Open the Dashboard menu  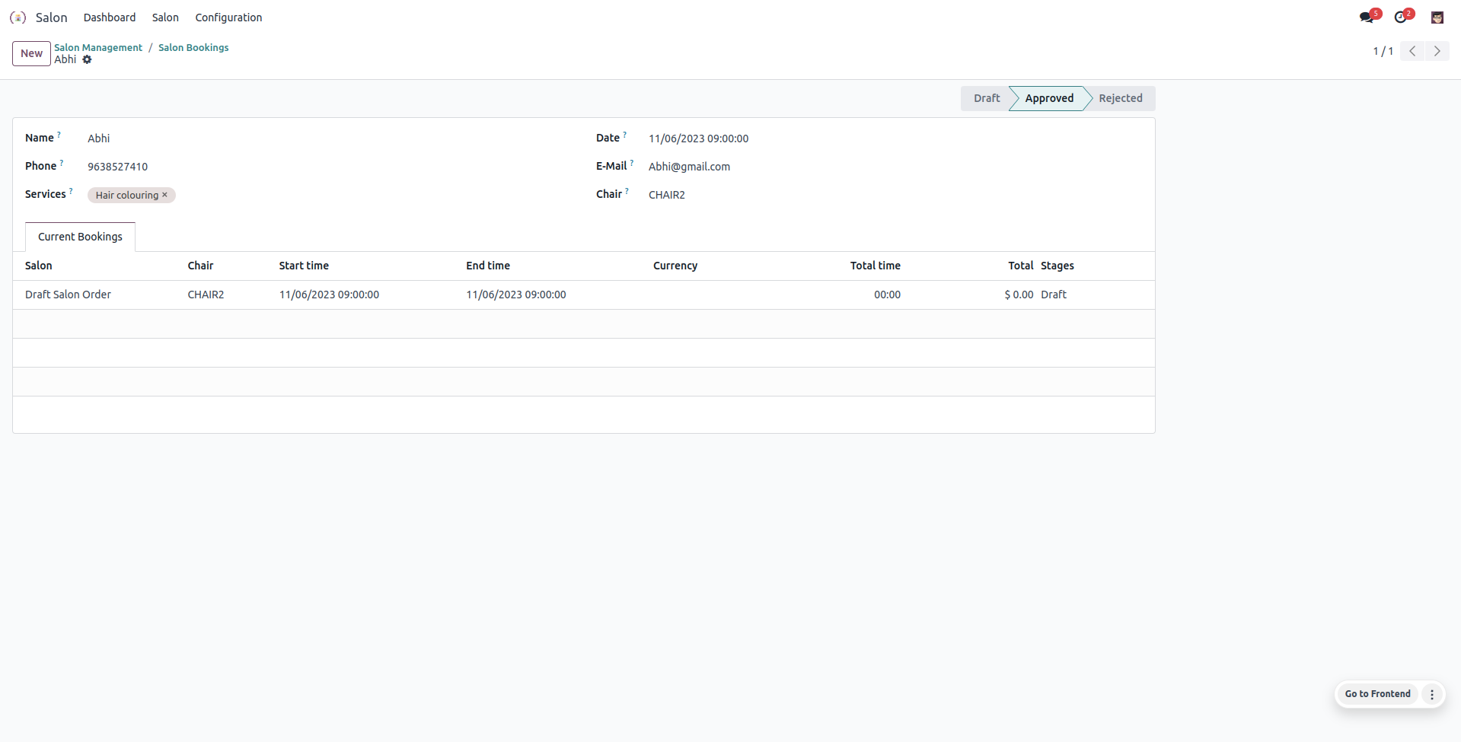[x=110, y=18]
